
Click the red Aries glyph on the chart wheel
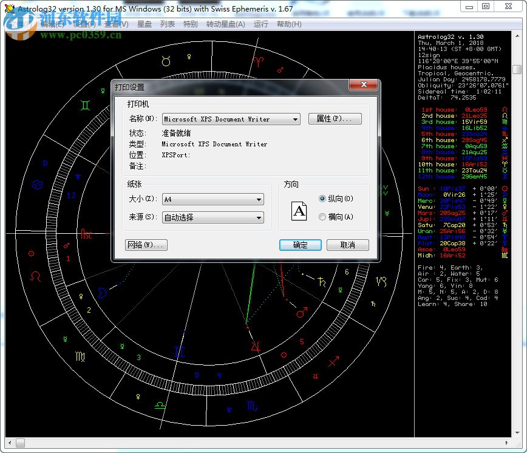click(x=259, y=61)
